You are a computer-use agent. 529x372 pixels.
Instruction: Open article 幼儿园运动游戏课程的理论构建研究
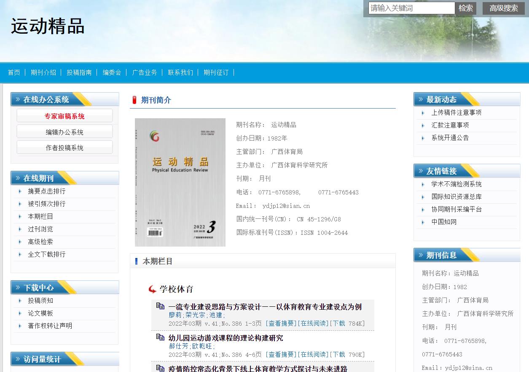(226, 338)
